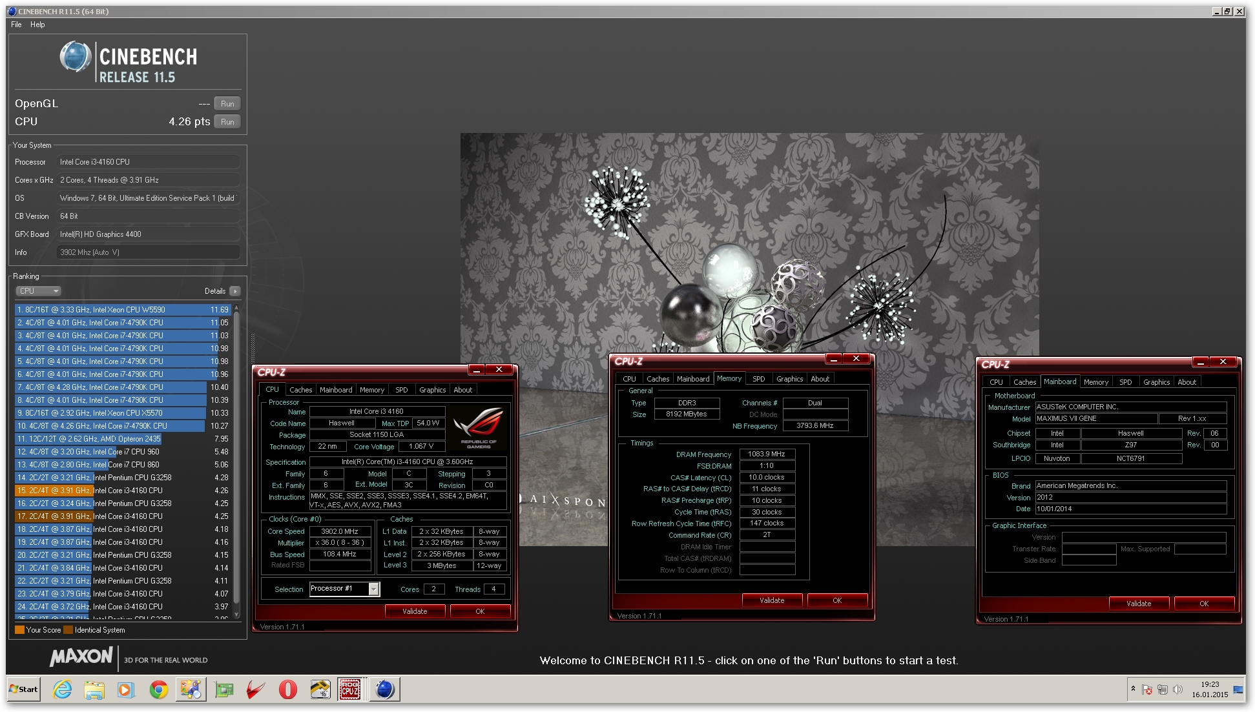
Task: Run the CPU benchmark
Action: 227,122
